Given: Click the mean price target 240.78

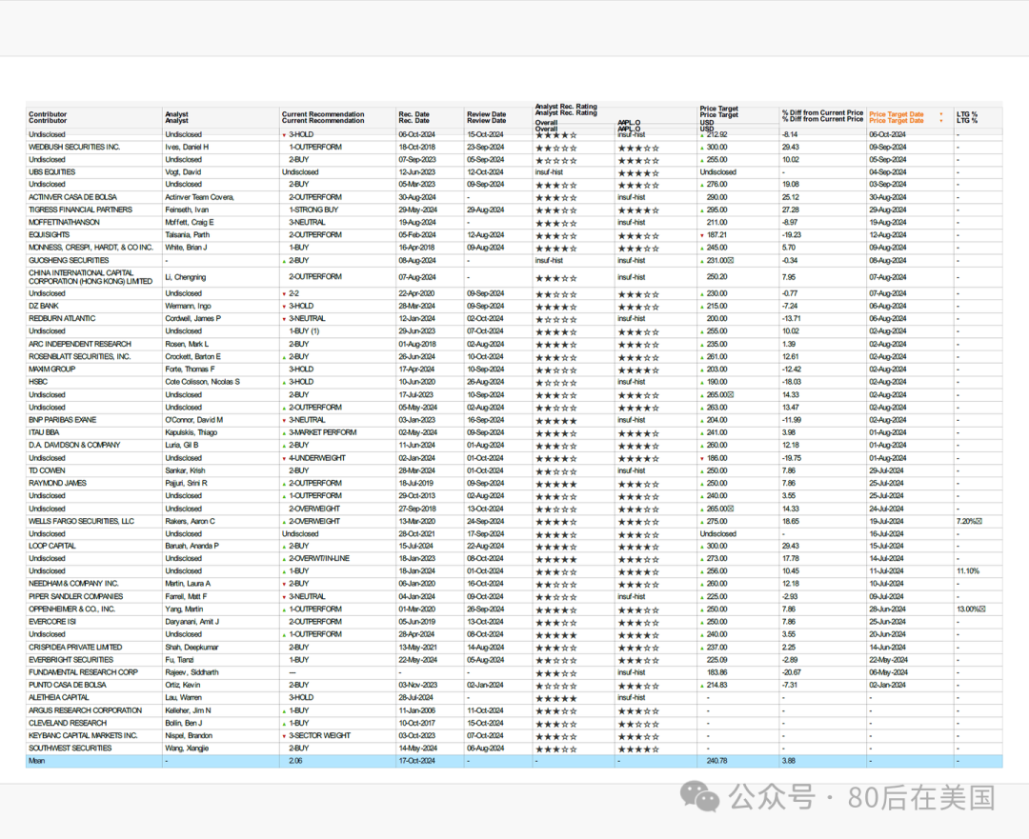Looking at the screenshot, I should (x=716, y=761).
